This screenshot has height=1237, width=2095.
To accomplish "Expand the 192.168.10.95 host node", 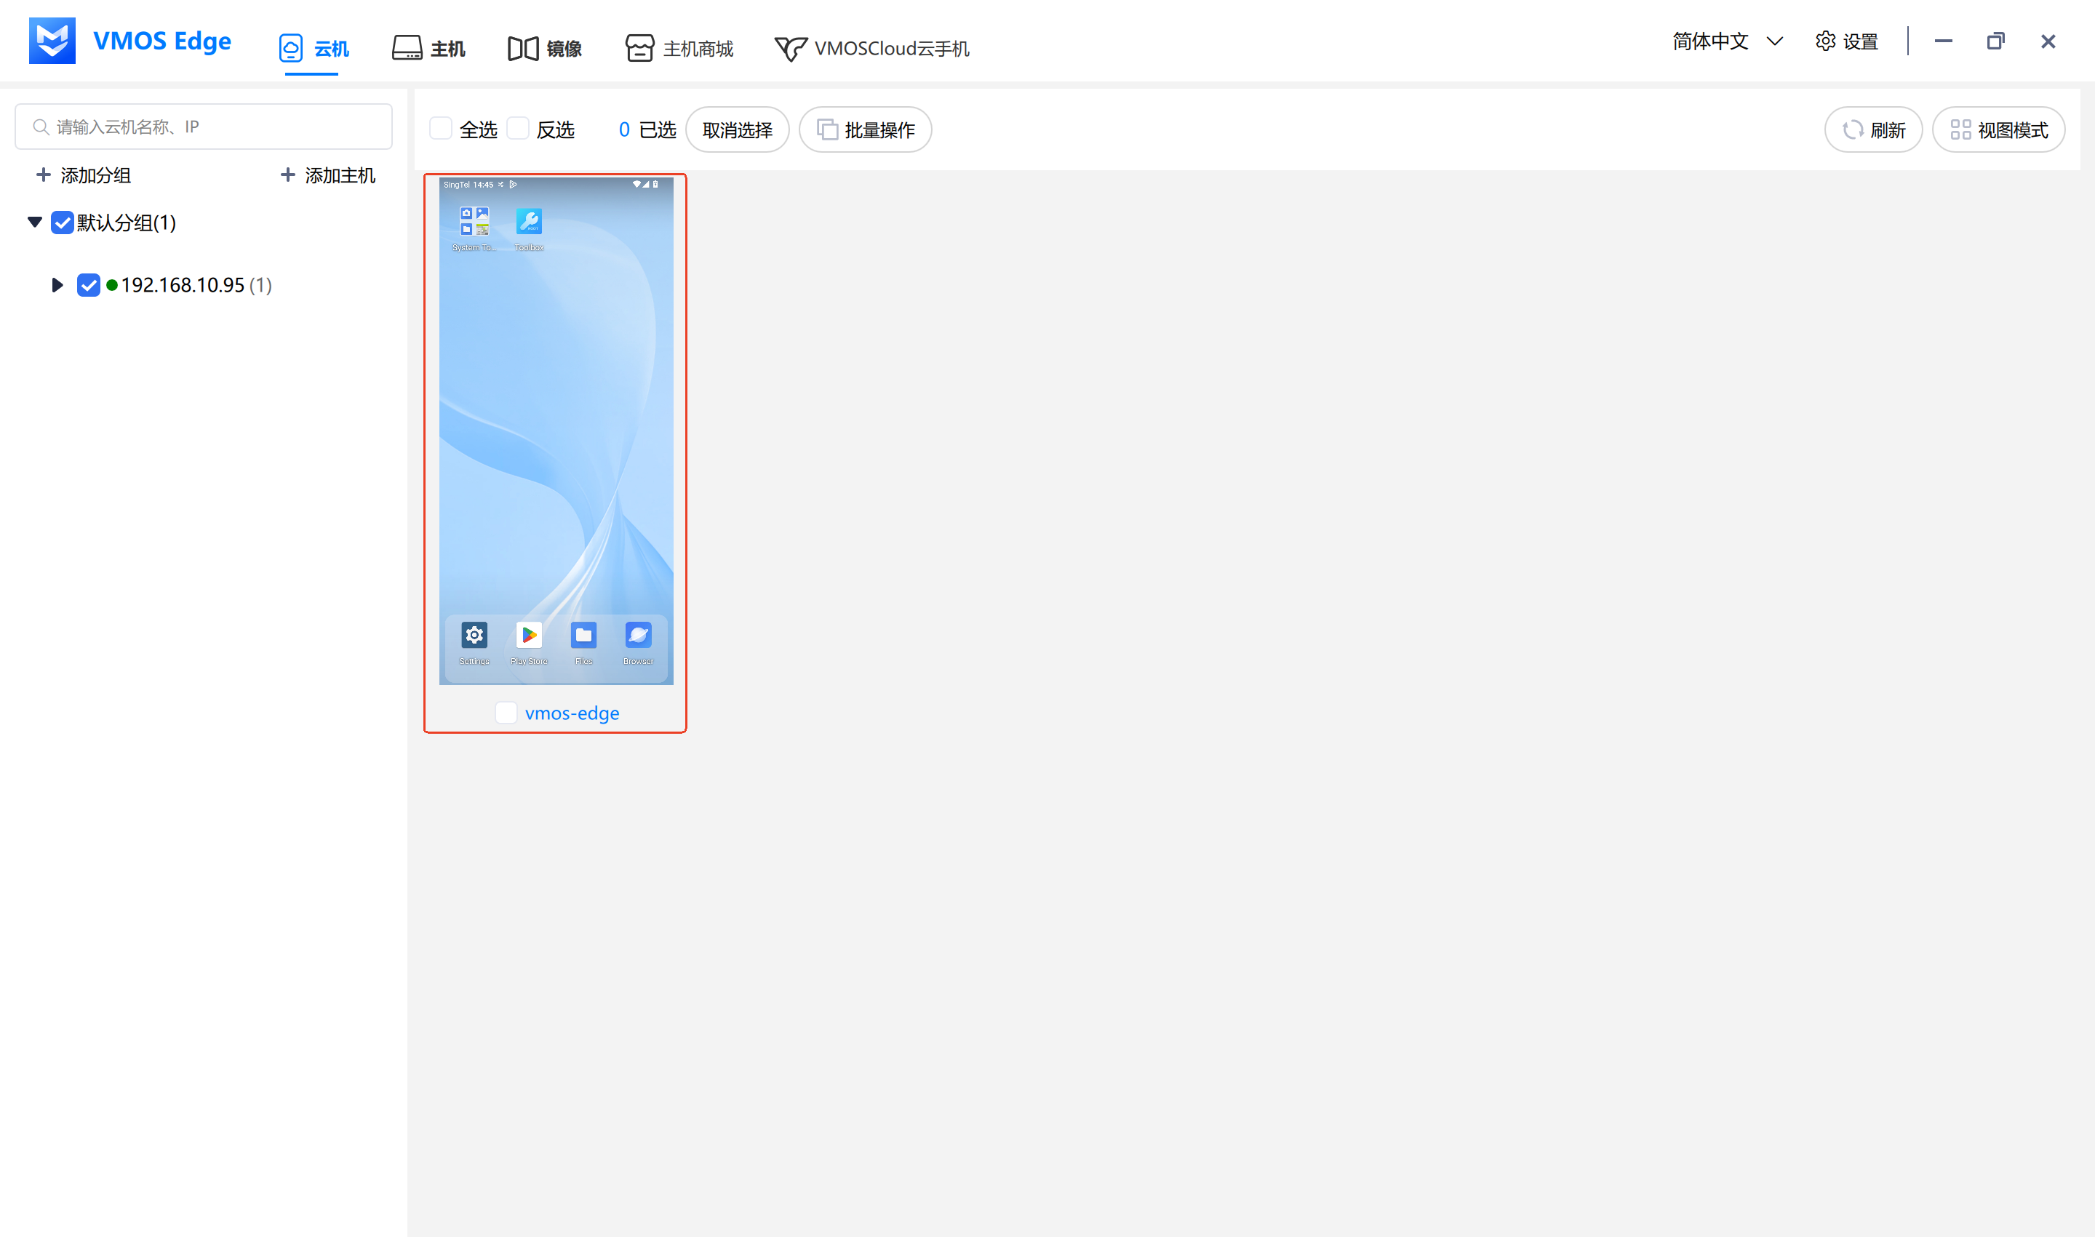I will [57, 285].
